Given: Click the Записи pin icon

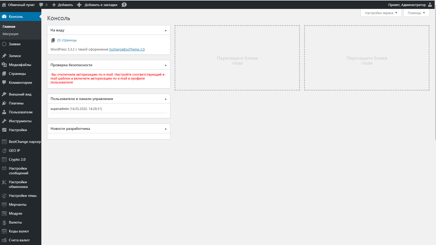Looking at the screenshot, I should click(x=4, y=56).
